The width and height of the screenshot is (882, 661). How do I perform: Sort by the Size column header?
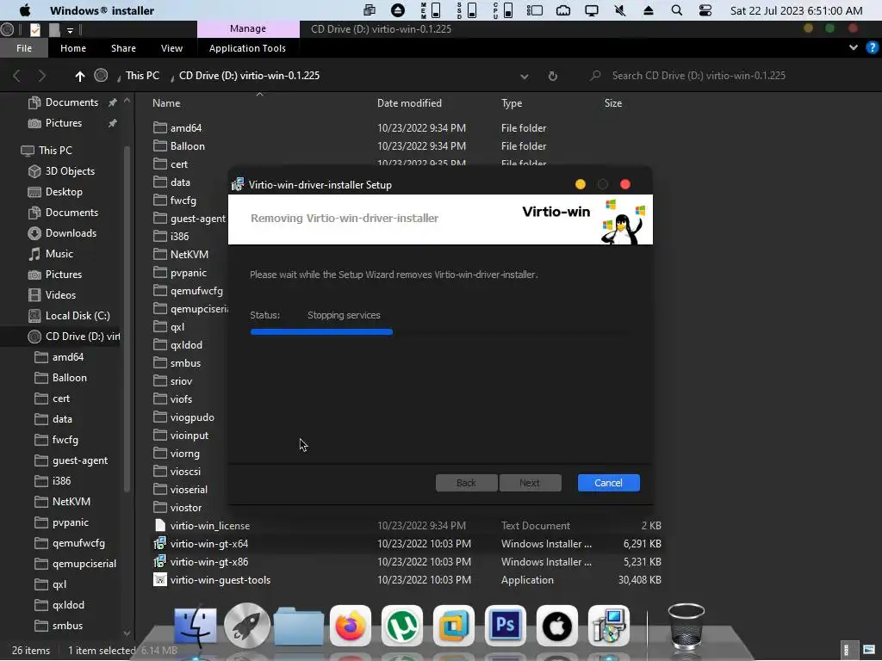click(x=613, y=103)
